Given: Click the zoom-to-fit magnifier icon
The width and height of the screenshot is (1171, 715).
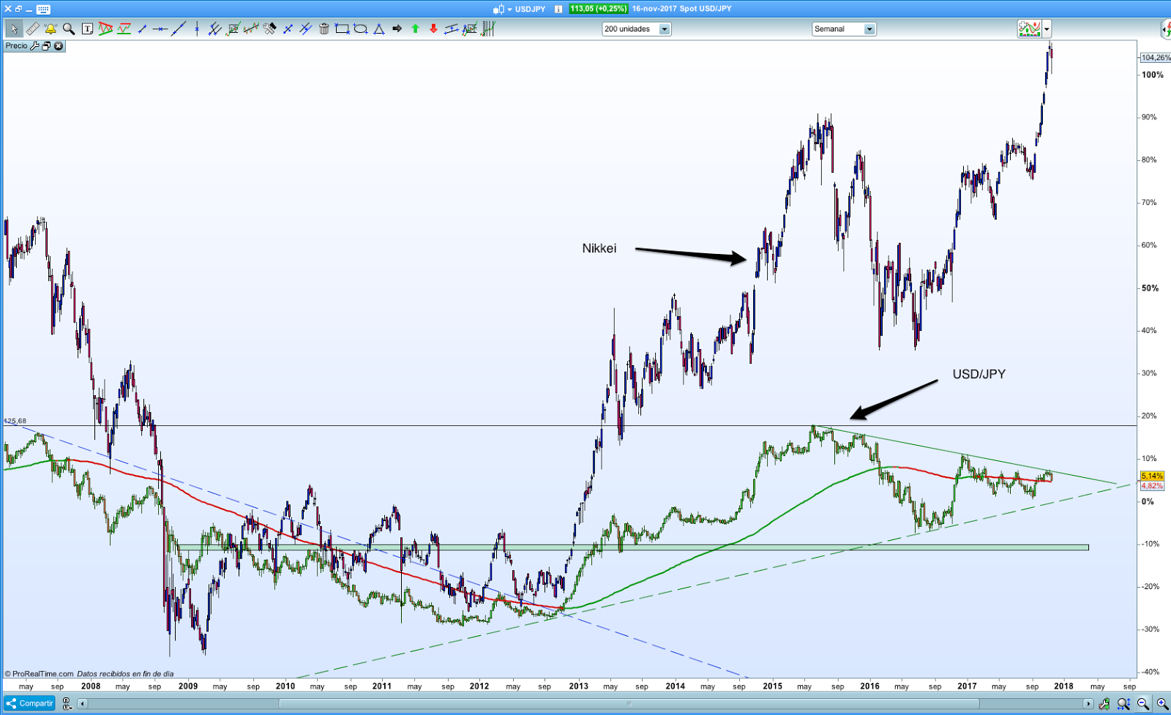Looking at the screenshot, I should pos(1124,704).
